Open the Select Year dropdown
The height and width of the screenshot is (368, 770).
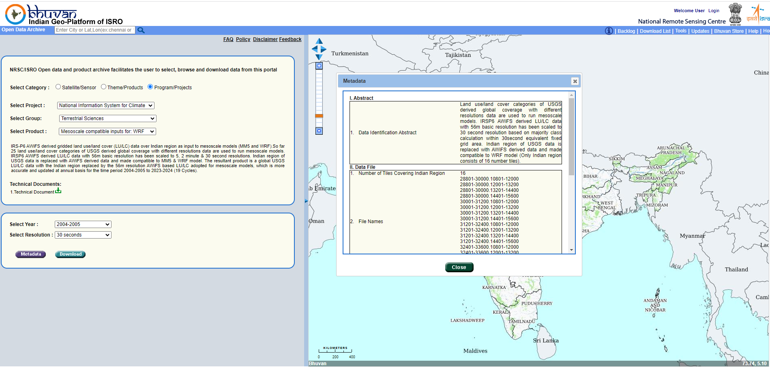click(x=83, y=224)
